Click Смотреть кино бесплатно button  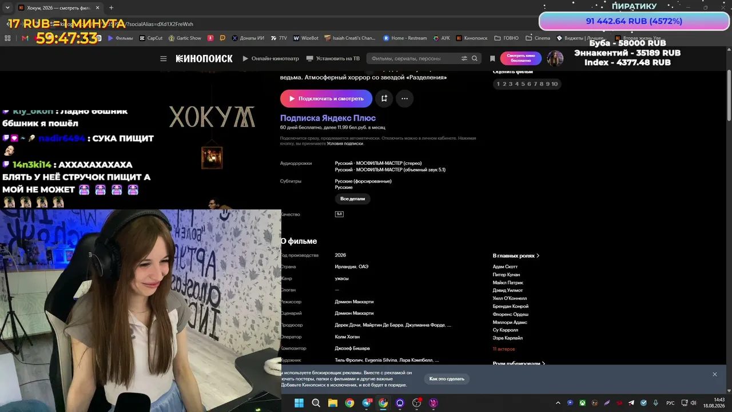(520, 58)
